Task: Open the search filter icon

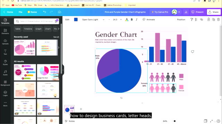Action: [56, 21]
